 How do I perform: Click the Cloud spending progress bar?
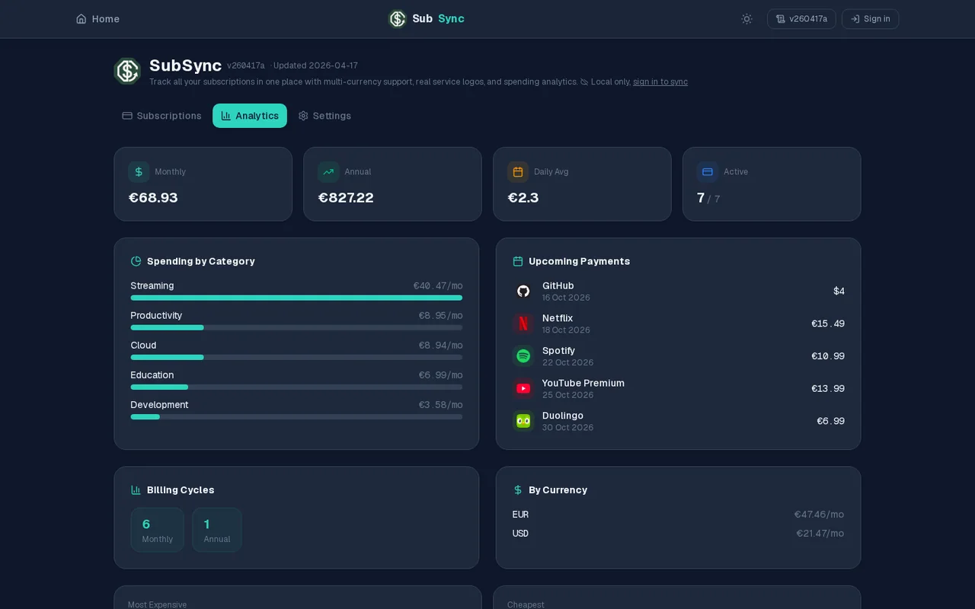point(296,357)
